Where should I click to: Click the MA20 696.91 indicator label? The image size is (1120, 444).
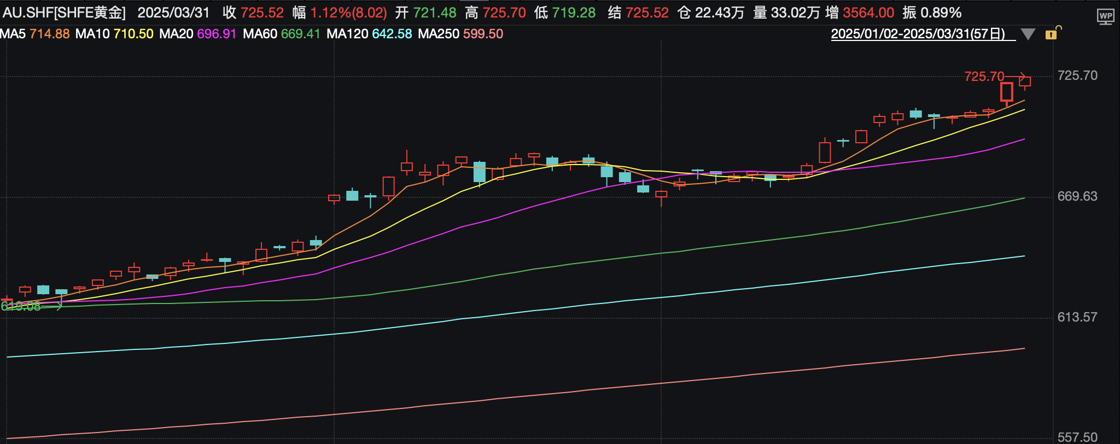pos(197,34)
